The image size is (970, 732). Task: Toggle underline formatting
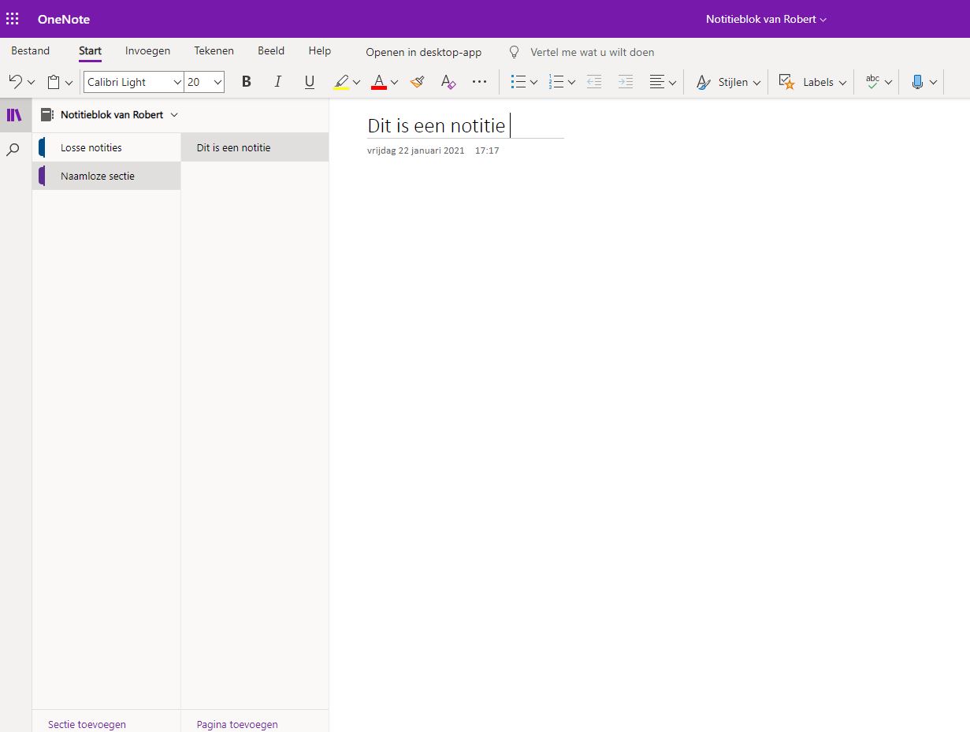point(309,81)
